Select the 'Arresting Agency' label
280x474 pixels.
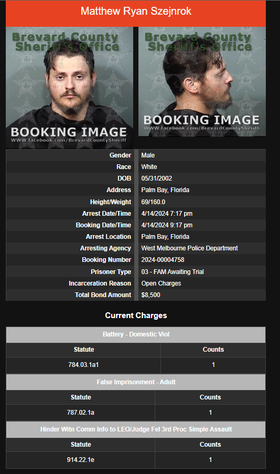click(x=105, y=248)
